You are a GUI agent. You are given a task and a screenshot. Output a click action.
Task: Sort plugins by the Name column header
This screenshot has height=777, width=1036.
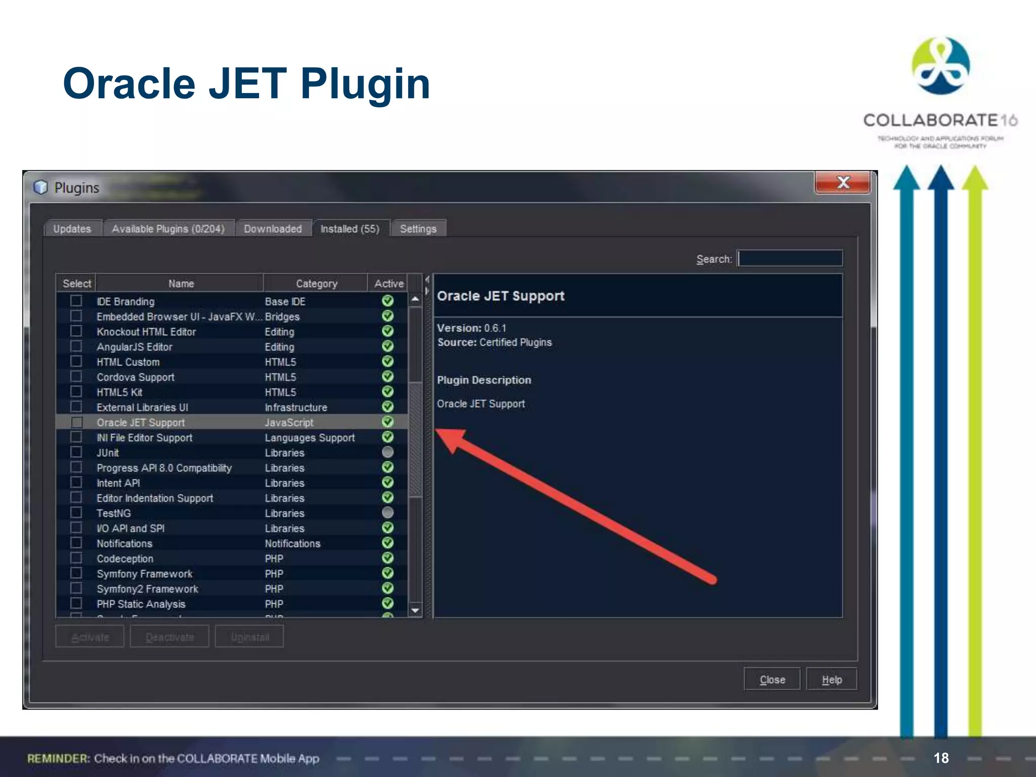[x=180, y=283]
